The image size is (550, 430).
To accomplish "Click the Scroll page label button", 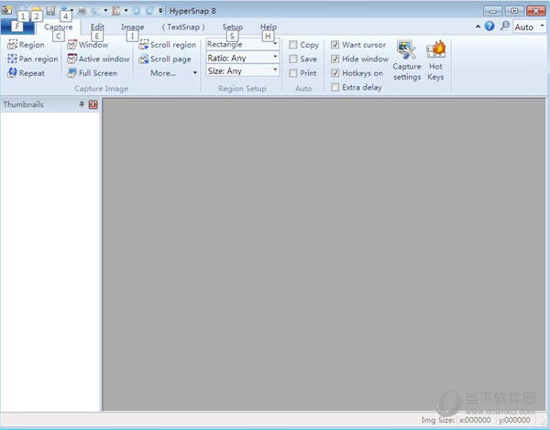I will pos(170,59).
